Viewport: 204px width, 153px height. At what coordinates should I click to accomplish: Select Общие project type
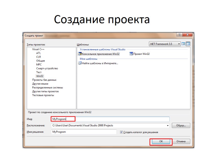[x=41, y=61]
